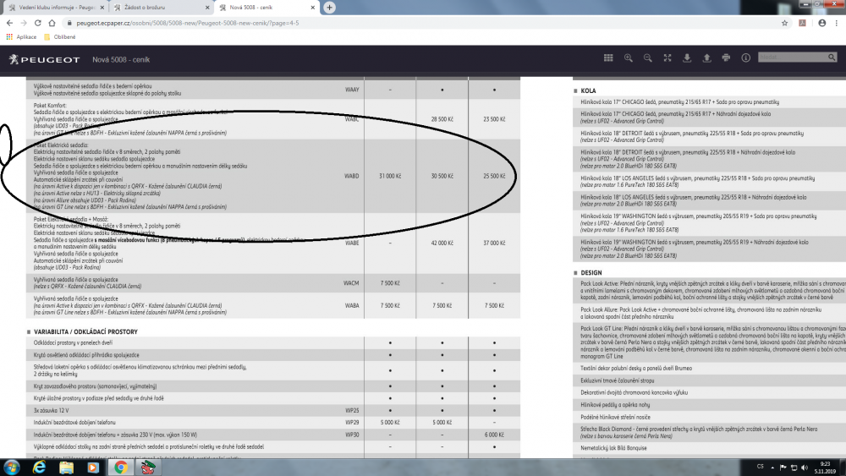Focus the 'hledat' search field

click(792, 57)
